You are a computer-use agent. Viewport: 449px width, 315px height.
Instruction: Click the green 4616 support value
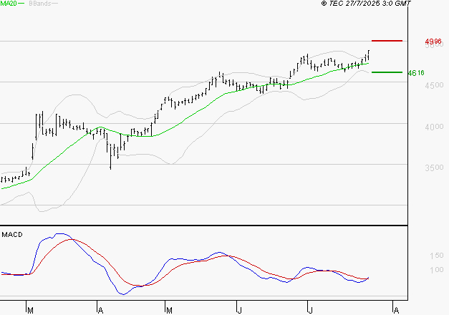(x=416, y=73)
